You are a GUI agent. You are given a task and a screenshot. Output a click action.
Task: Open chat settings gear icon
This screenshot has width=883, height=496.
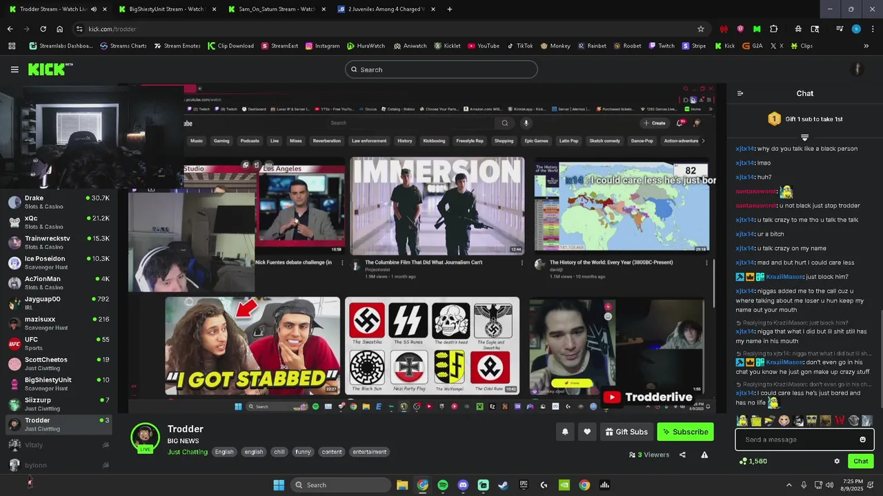pos(837,461)
